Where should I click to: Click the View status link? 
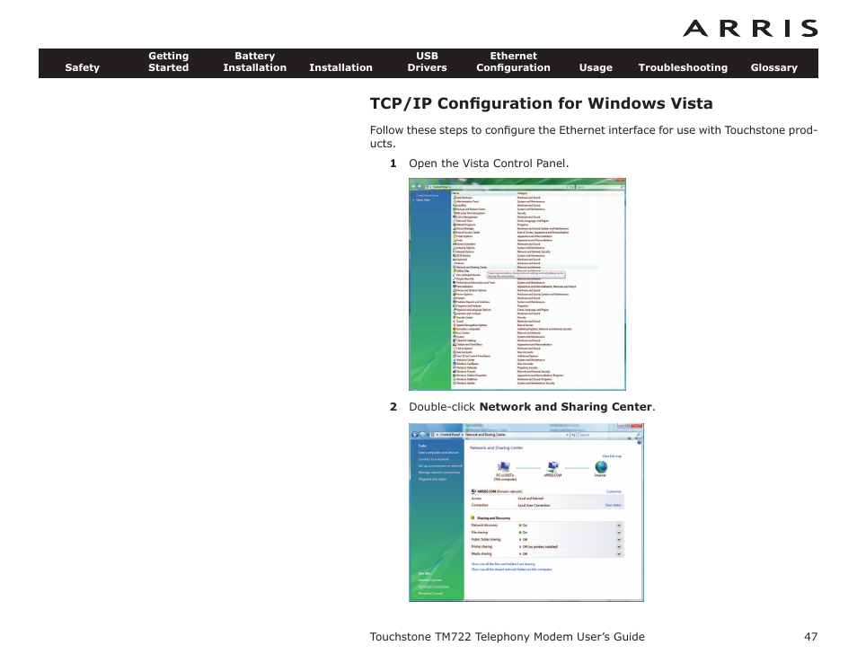click(x=614, y=505)
